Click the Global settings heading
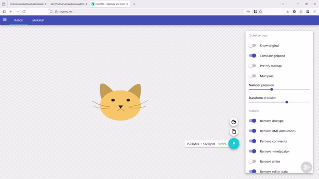319x179 pixels. coord(258,35)
